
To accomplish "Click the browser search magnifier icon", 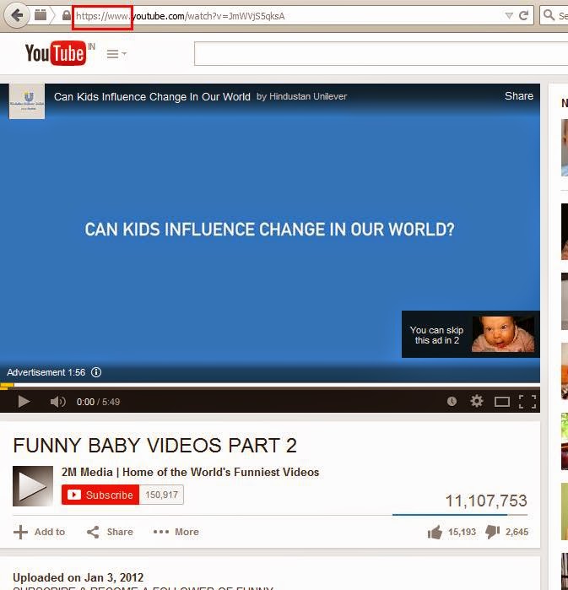I will point(549,15).
